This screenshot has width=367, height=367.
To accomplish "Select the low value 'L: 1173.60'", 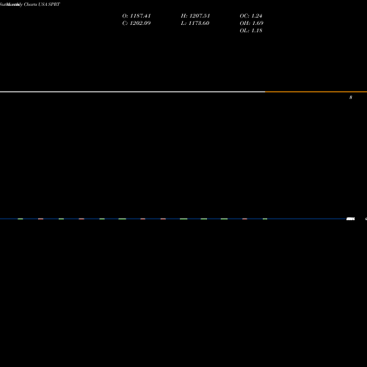I will (x=195, y=23).
